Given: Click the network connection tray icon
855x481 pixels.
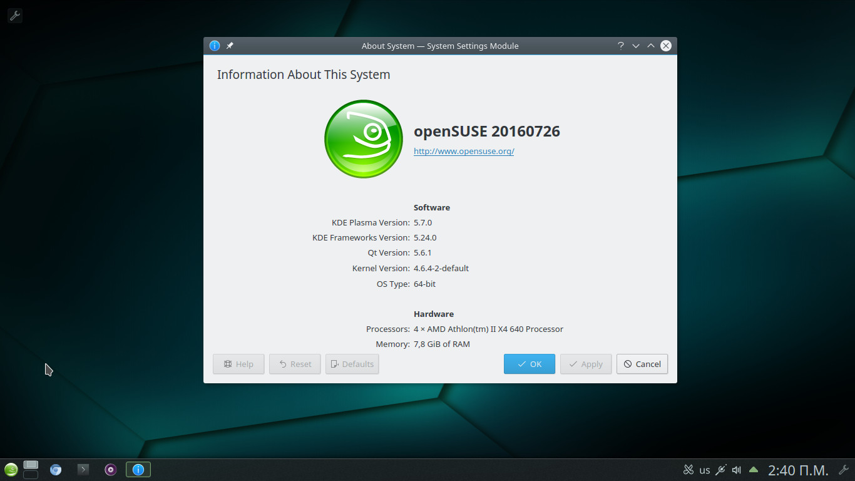Looking at the screenshot, I should (721, 470).
